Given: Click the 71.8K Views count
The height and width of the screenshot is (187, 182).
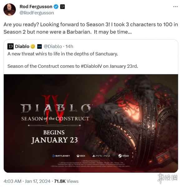Looking at the screenshot, I should tap(66, 181).
